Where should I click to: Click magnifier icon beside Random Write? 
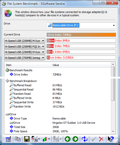11,106
